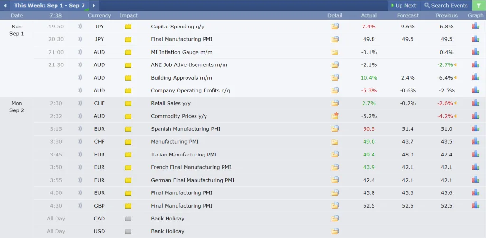The height and width of the screenshot is (238, 486).
Task: Expand detail for CAD Bank Holiday
Action: coord(335,219)
